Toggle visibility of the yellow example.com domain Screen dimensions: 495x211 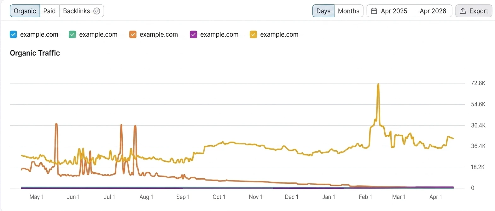253,35
